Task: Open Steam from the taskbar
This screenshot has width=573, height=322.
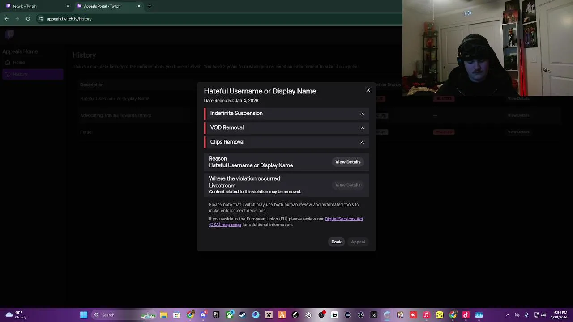Action: coord(242,315)
